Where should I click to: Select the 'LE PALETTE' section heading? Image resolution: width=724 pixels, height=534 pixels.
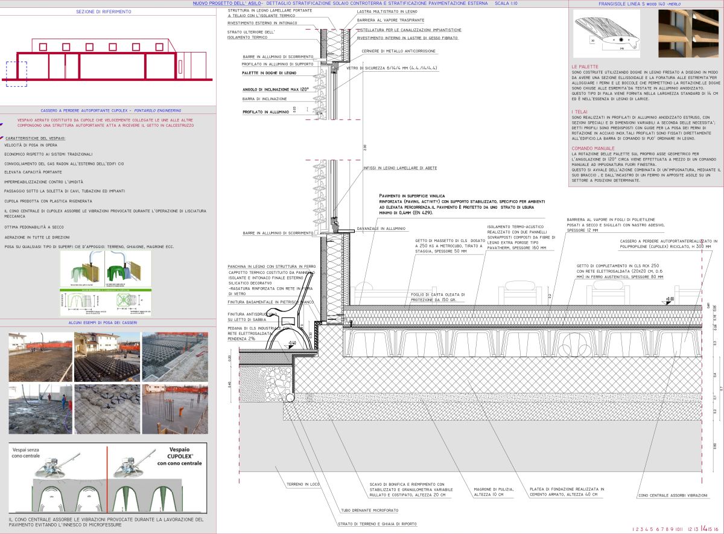(585, 66)
